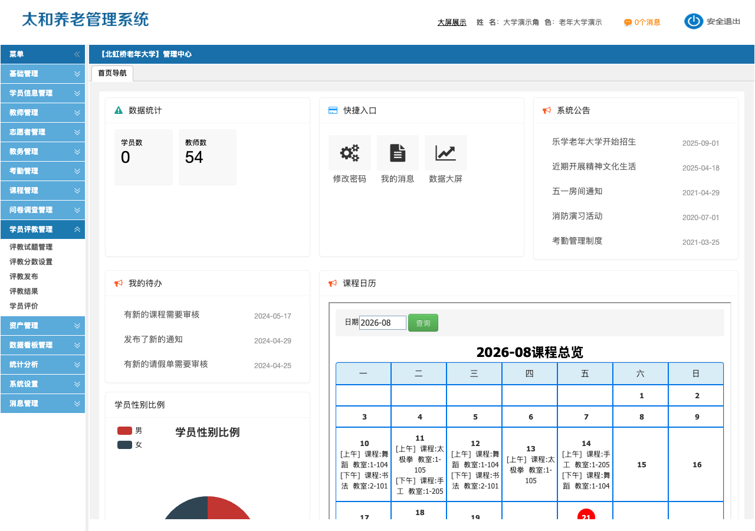Open 学员评价 submenu item
Screen dimensions: 755x531
24,306
